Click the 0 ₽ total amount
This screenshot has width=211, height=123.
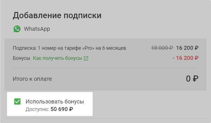(x=192, y=79)
